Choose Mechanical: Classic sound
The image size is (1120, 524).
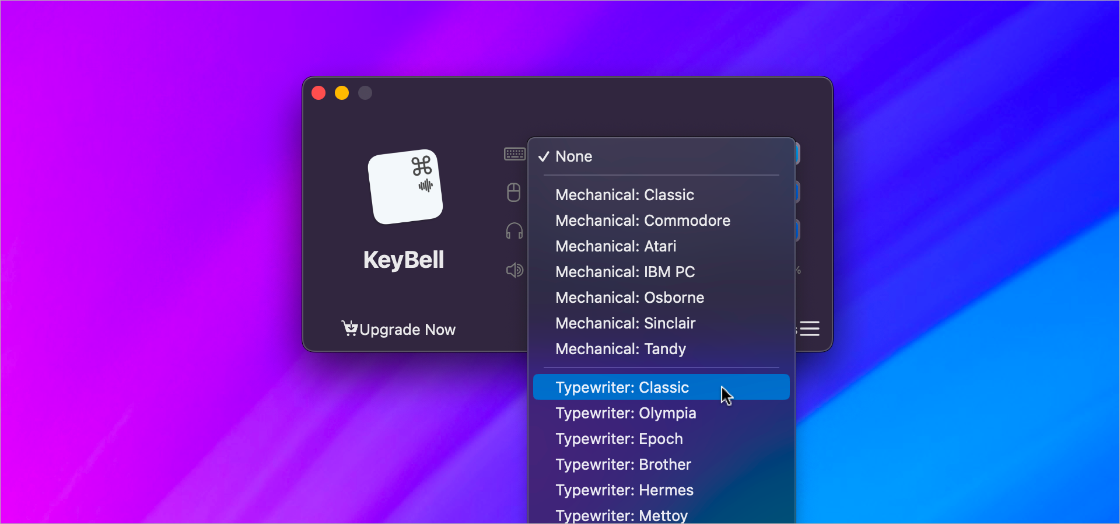click(661, 195)
